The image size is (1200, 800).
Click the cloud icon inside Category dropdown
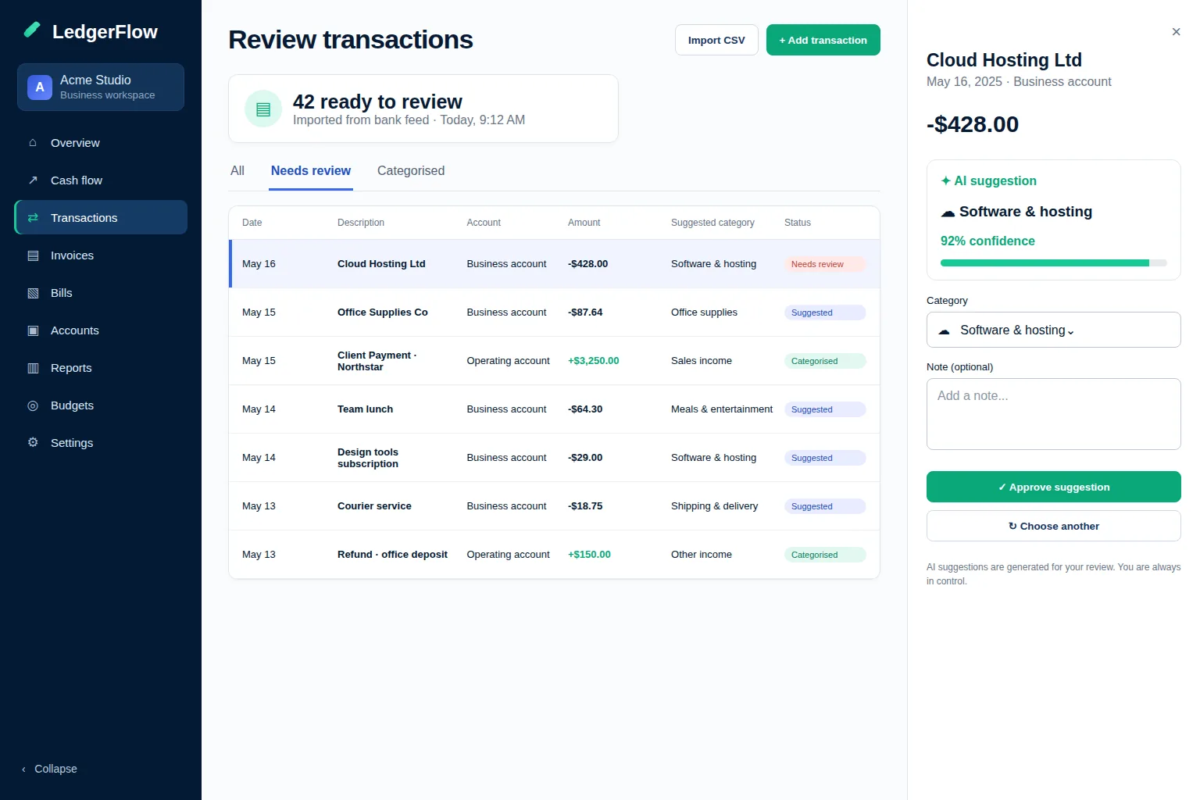(944, 331)
